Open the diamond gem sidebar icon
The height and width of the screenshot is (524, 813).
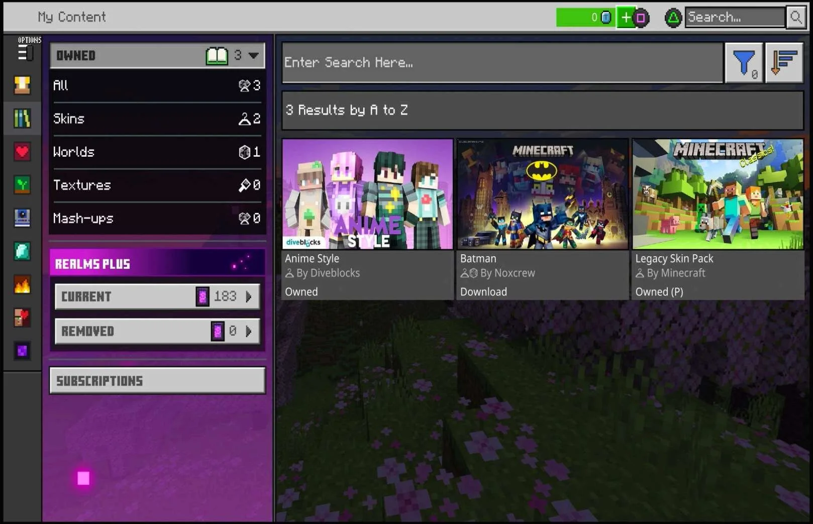(22, 251)
